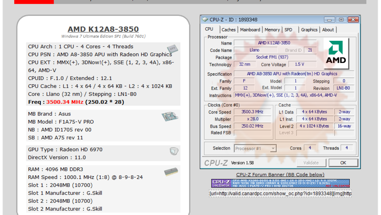Screen dimensions: 381x215
Task: Go to the Graphics tab
Action: pos(309,30)
